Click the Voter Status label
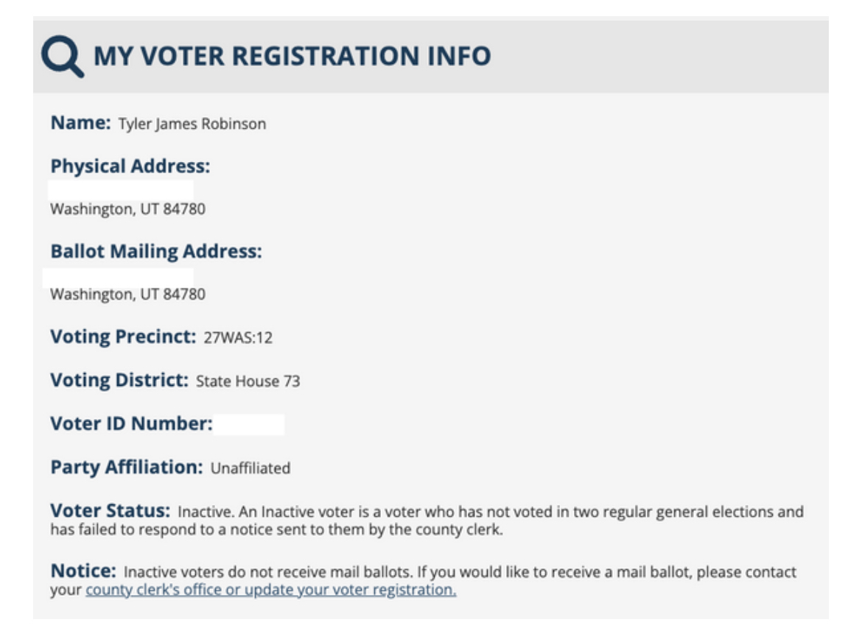862x639 pixels. pyautogui.click(x=111, y=510)
